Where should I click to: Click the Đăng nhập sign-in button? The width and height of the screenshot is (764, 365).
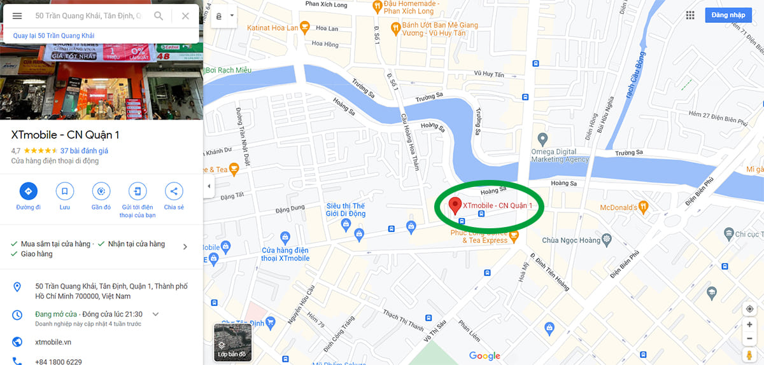[728, 15]
